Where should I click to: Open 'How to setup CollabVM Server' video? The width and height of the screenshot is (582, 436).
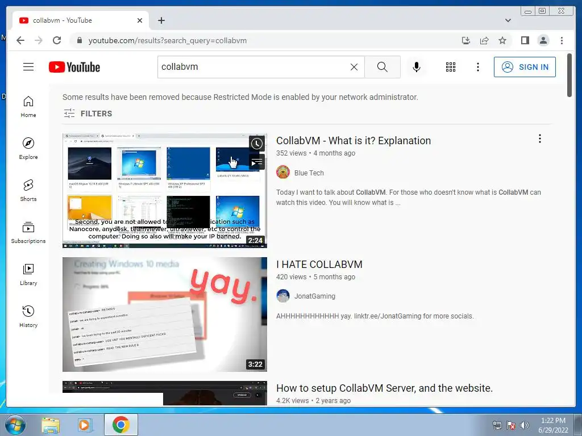coord(385,388)
